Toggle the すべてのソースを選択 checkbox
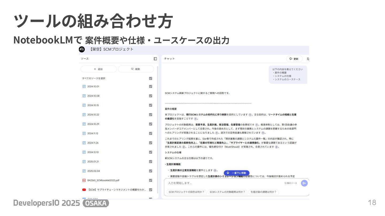This screenshot has width=385, height=216. (151, 78)
